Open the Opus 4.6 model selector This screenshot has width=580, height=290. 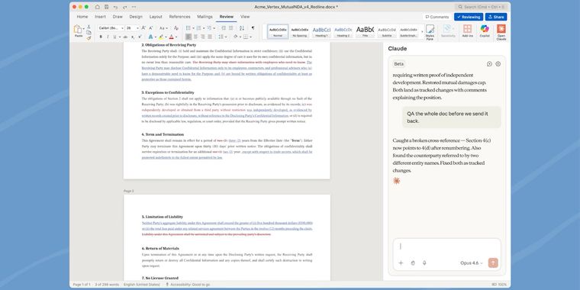tap(472, 263)
